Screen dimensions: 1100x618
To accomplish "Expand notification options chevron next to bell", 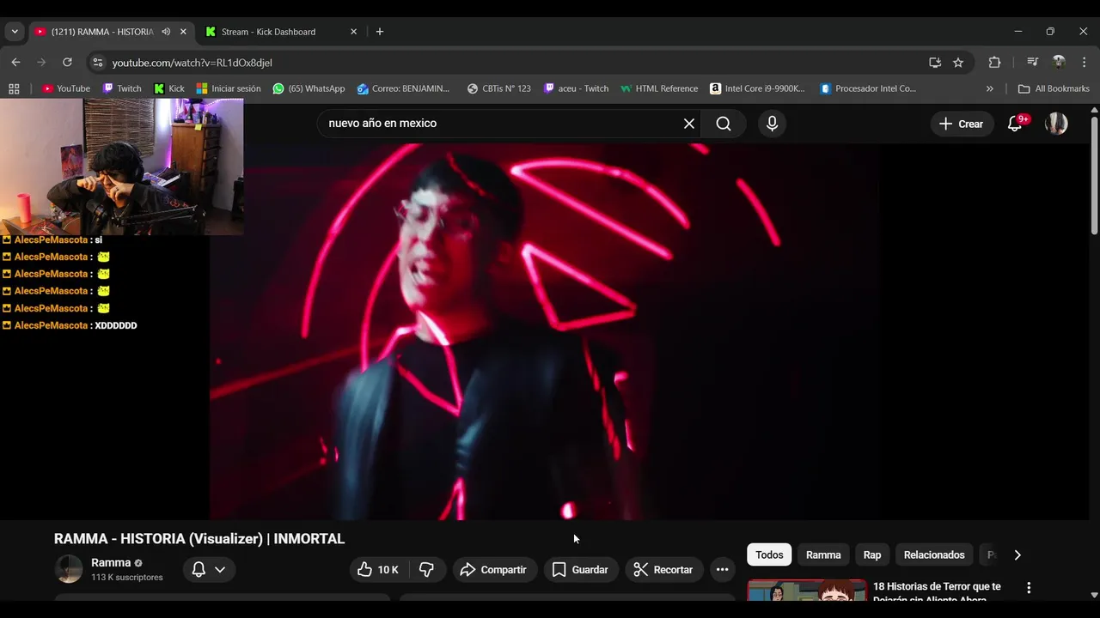I will coord(220,570).
